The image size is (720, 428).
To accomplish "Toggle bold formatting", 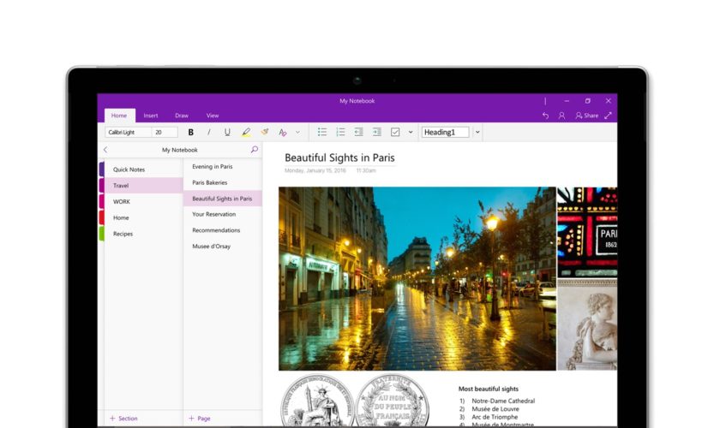I will (x=190, y=133).
